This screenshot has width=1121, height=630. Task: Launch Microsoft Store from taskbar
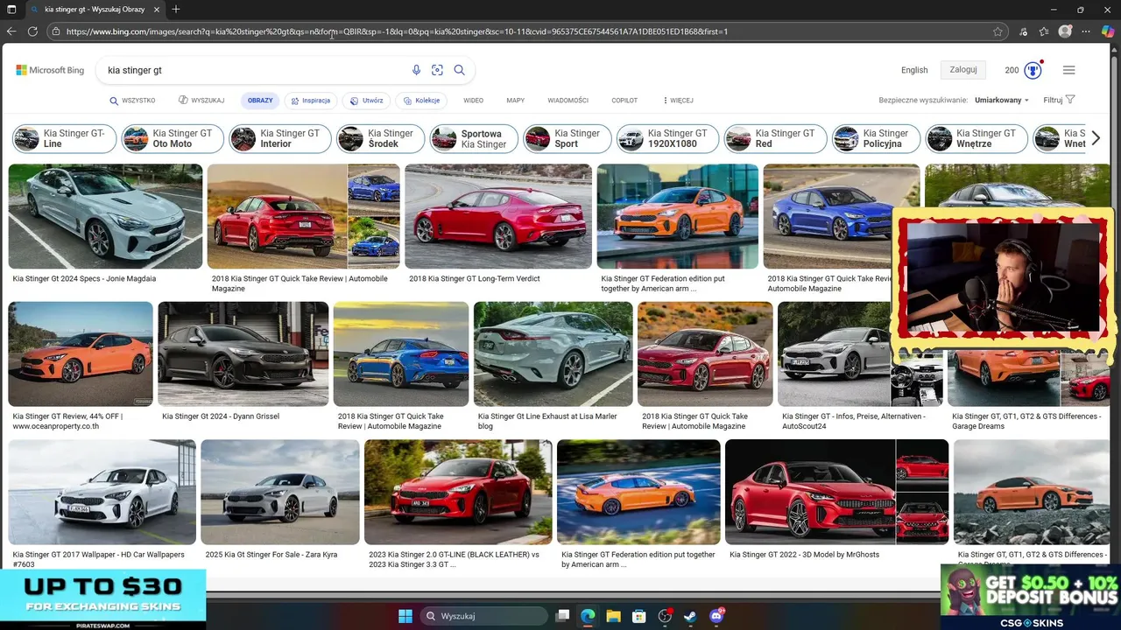[638, 616]
